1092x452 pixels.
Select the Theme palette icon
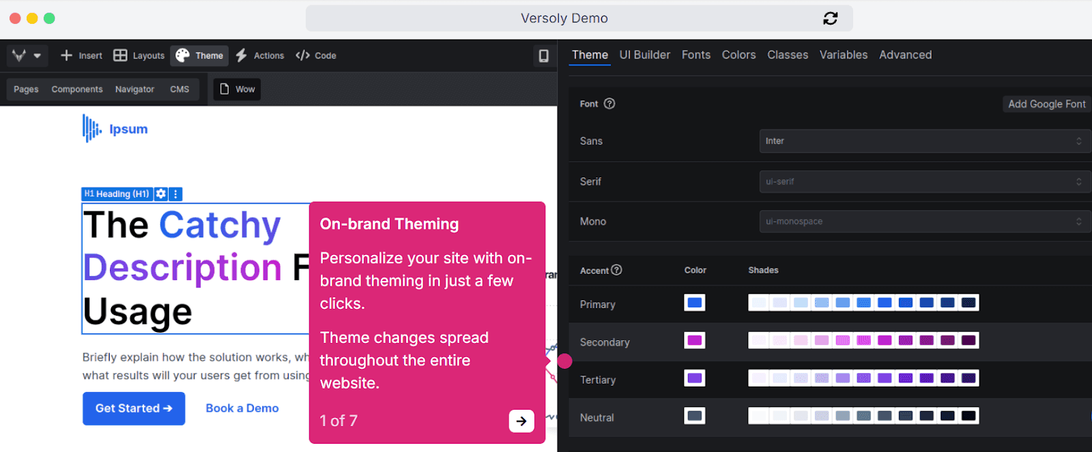(x=182, y=55)
